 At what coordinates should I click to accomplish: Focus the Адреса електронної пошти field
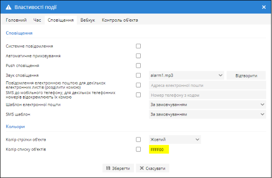[207, 85]
